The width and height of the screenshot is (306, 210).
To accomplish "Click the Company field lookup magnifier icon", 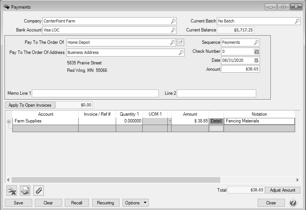I will 173,21.
